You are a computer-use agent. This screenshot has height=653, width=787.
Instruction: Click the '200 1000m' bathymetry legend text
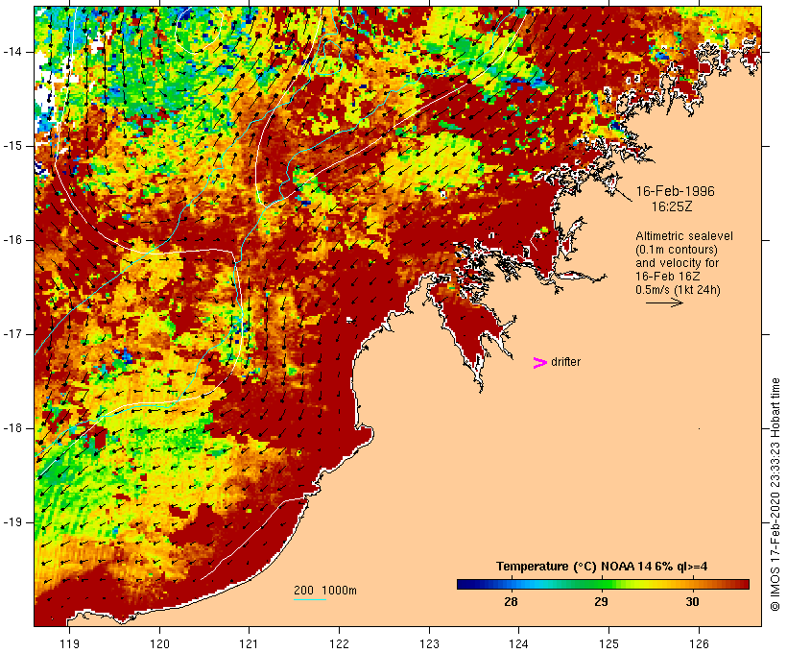(x=325, y=591)
